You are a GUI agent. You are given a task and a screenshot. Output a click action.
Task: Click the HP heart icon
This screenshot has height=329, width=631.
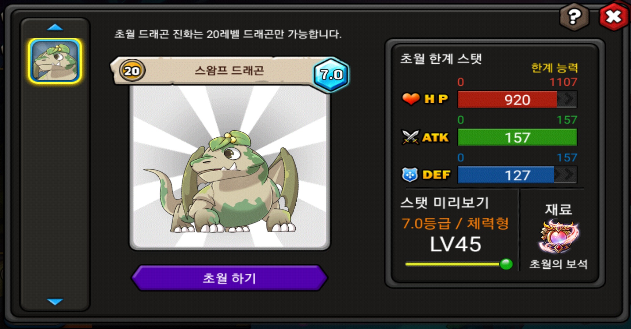(x=411, y=99)
